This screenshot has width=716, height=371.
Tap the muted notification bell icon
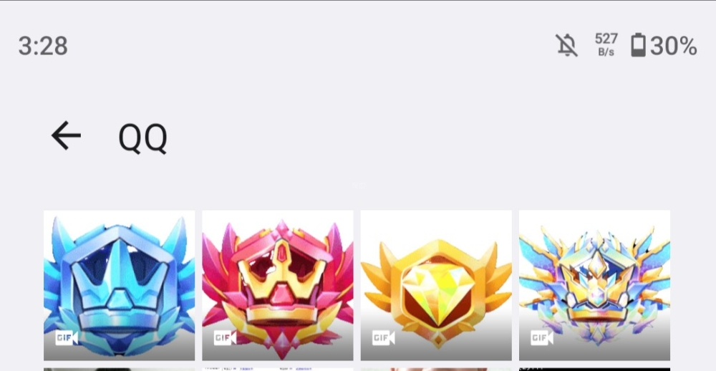click(x=566, y=45)
